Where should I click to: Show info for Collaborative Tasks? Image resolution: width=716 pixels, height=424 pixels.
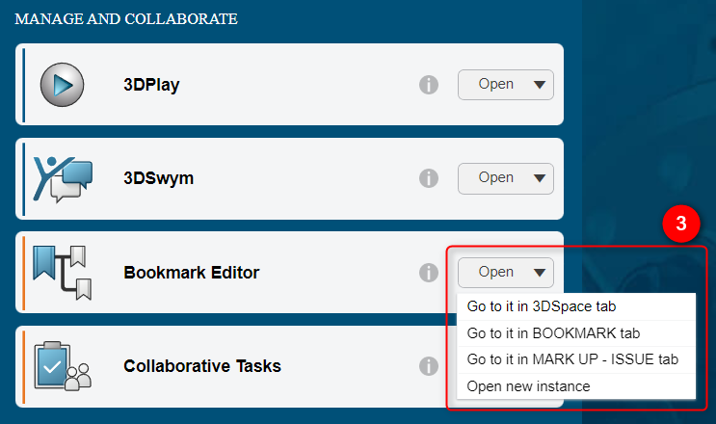tap(429, 366)
